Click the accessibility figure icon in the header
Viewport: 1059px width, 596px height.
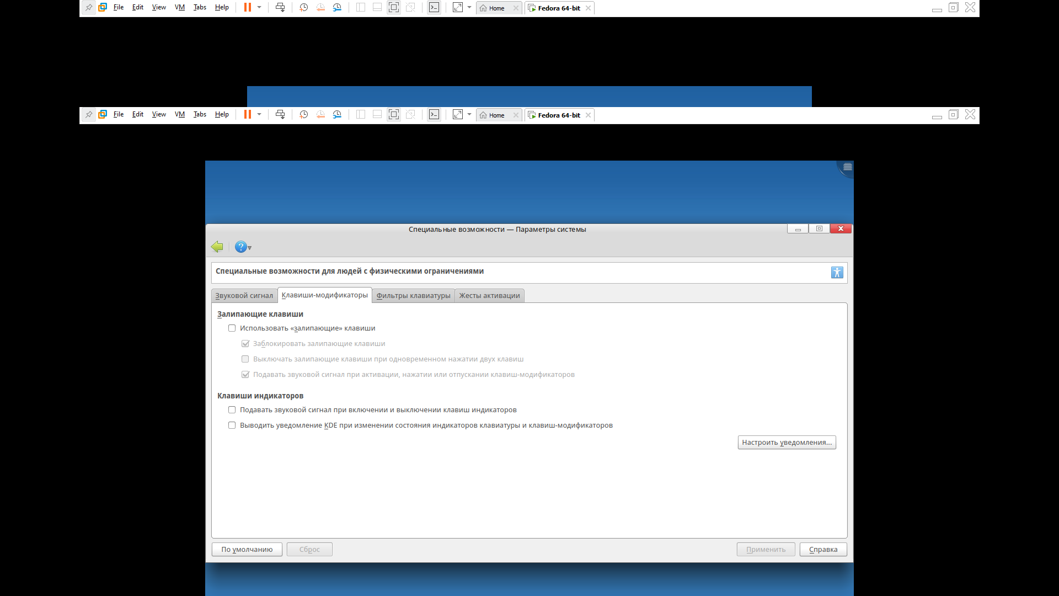837,273
